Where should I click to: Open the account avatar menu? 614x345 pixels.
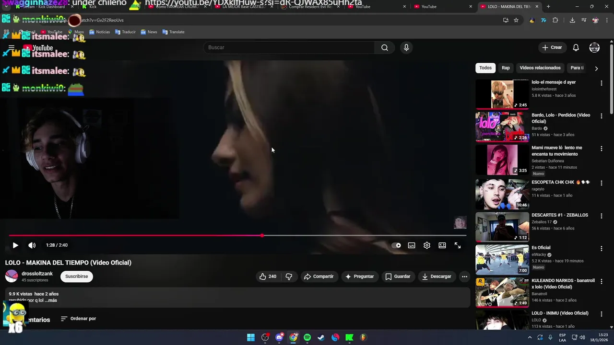pos(594,47)
